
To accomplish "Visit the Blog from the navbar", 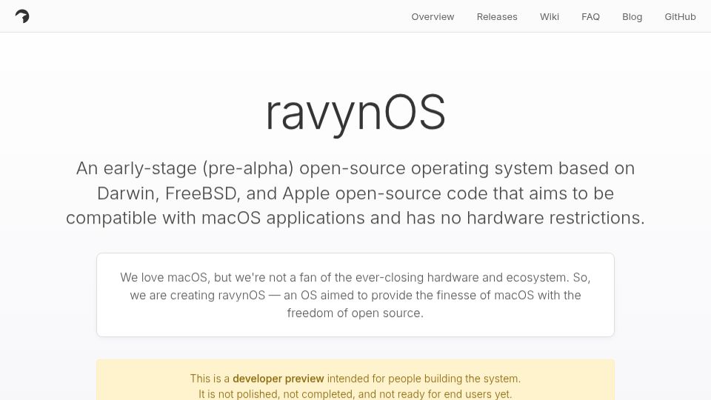I will (x=632, y=17).
